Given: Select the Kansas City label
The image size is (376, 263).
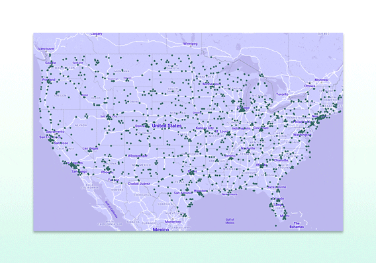Looking at the screenshot, I should (x=205, y=128).
